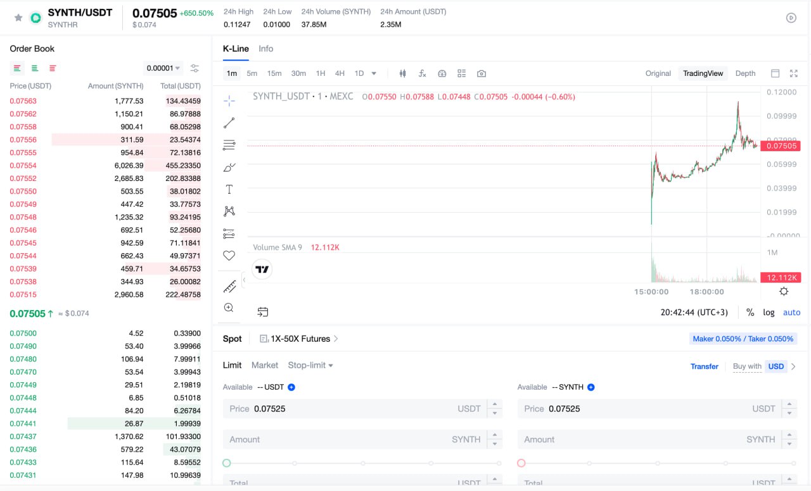
Task: Click the Transfer link
Action: point(705,366)
